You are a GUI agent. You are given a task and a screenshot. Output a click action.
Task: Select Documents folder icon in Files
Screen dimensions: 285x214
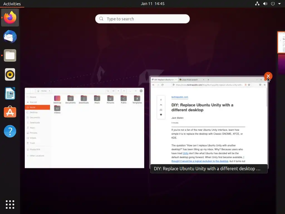[70, 99]
